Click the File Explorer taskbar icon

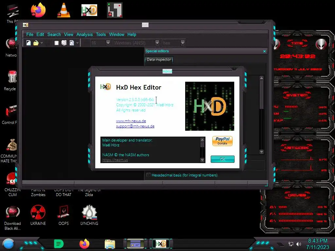[110, 244]
